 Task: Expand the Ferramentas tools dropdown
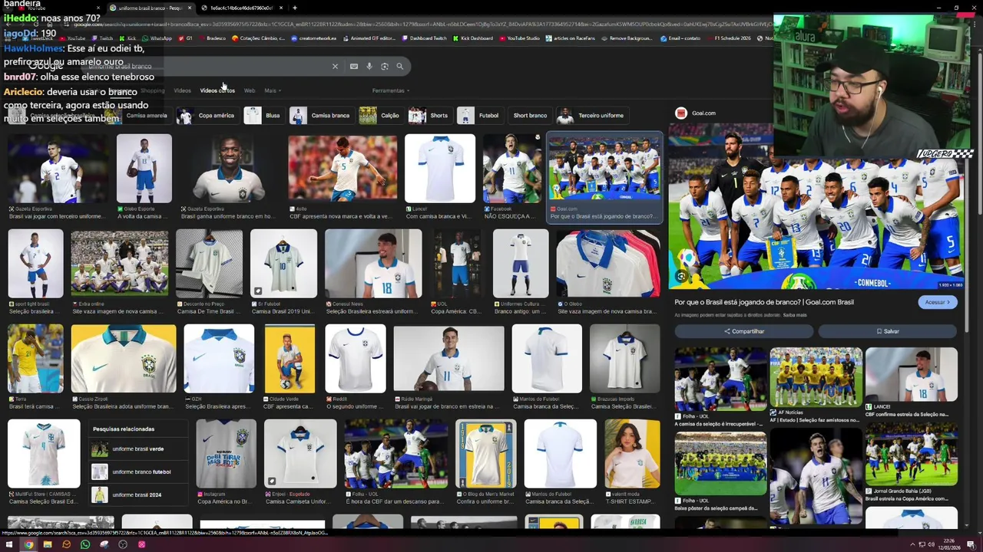391,90
